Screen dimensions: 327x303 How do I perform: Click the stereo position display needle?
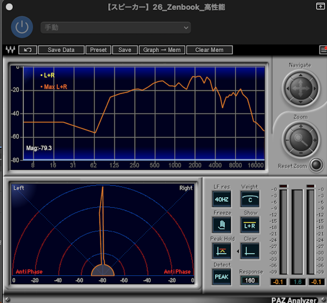[102, 225]
